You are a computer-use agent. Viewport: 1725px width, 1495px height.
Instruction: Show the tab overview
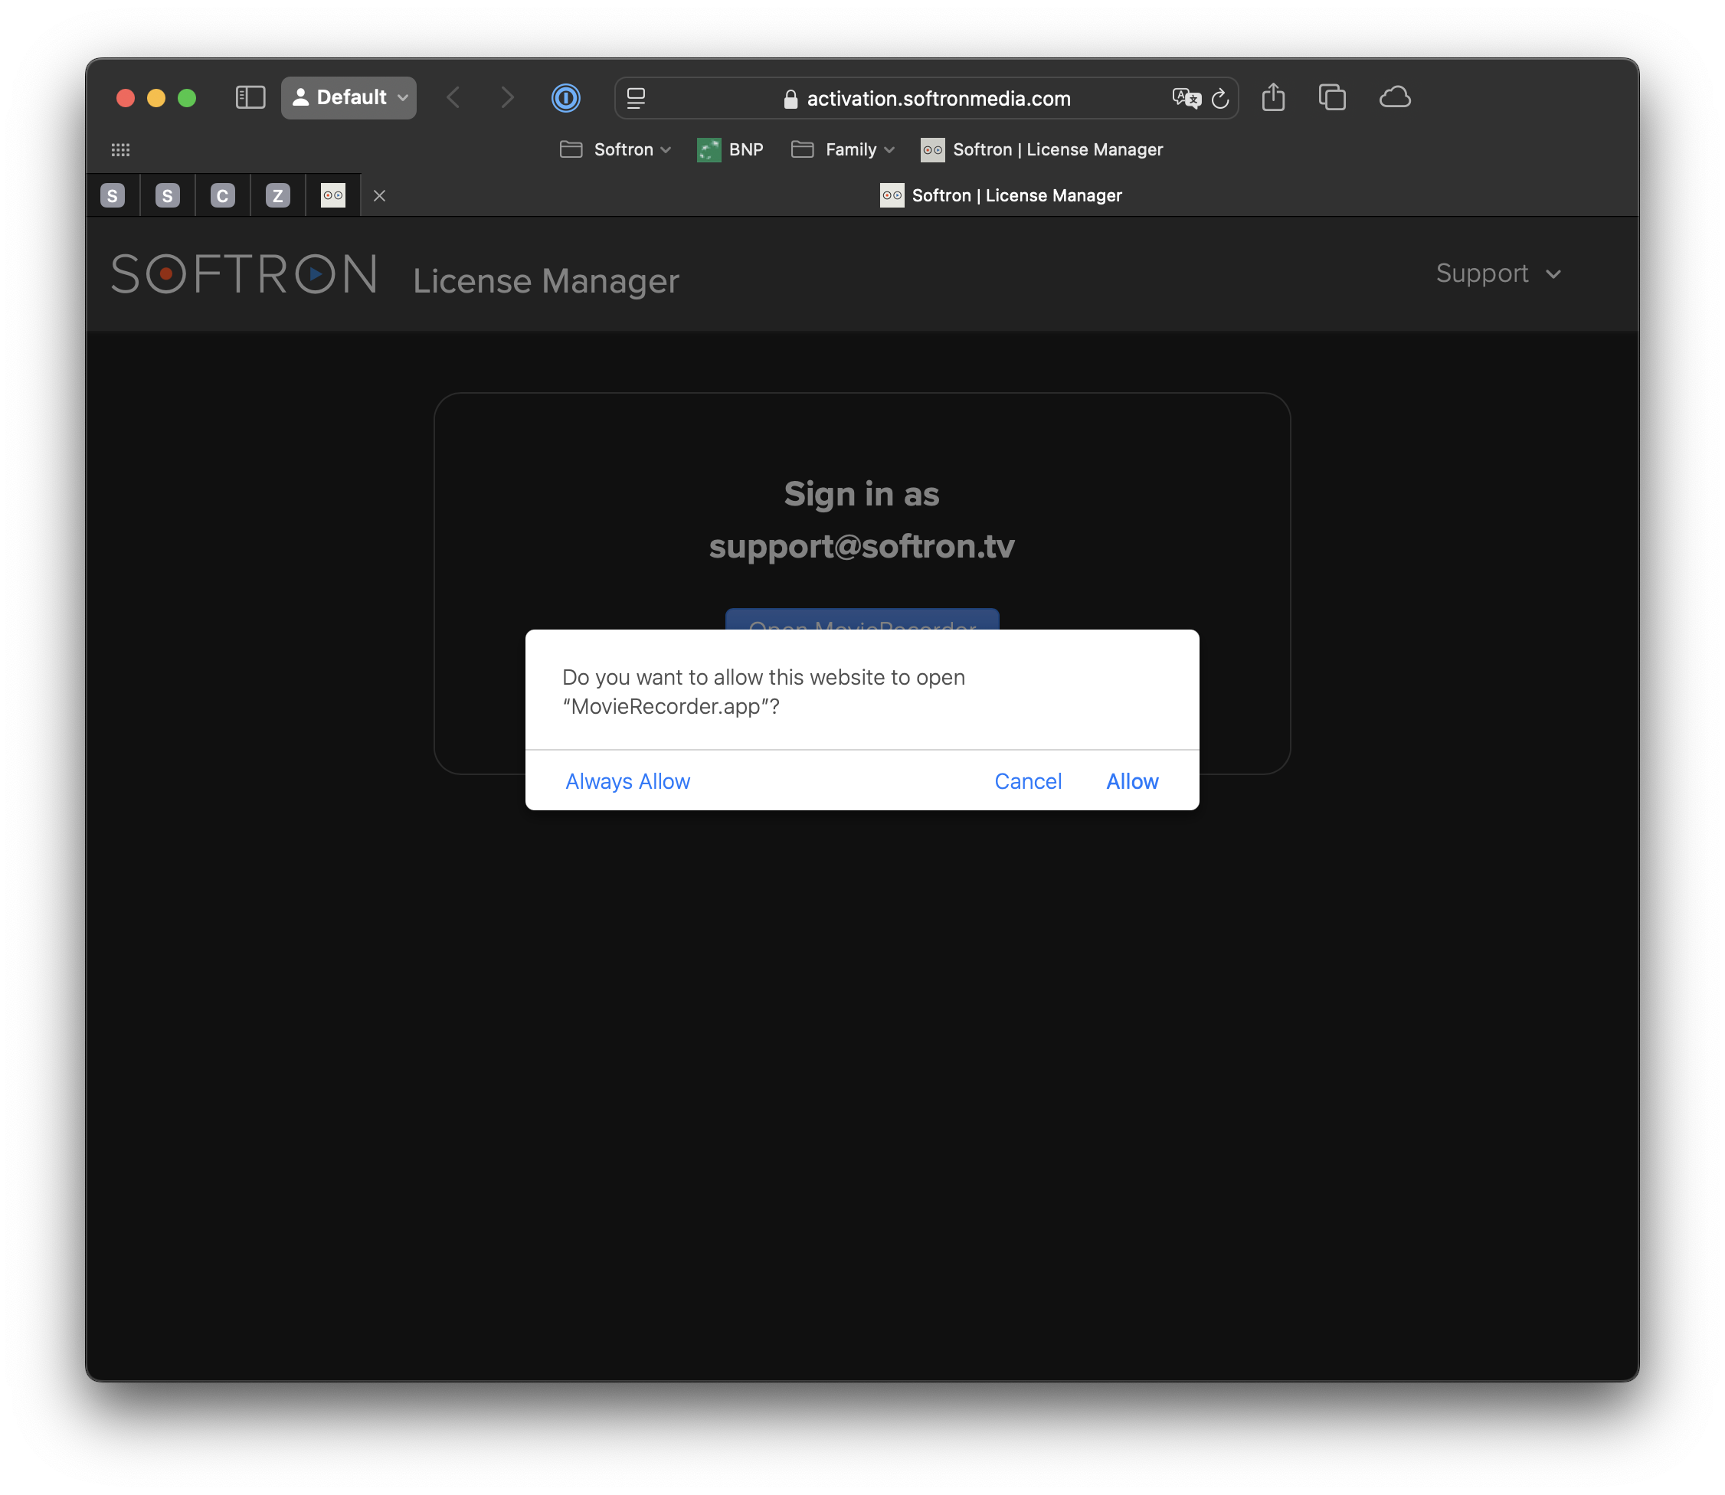(1332, 97)
